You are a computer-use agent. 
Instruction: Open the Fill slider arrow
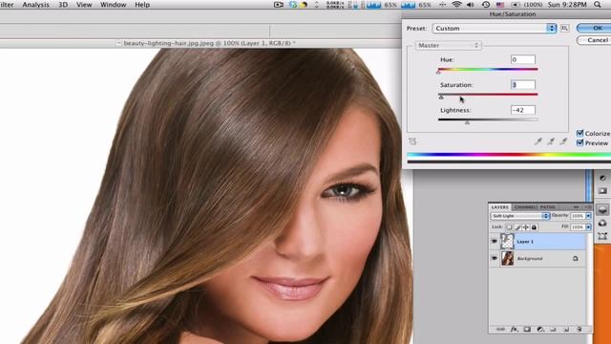[x=588, y=227]
